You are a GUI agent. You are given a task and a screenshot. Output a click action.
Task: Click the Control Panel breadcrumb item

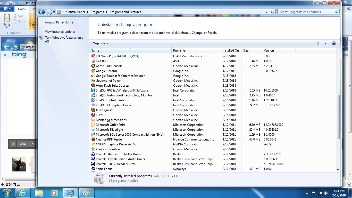[x=75, y=12]
